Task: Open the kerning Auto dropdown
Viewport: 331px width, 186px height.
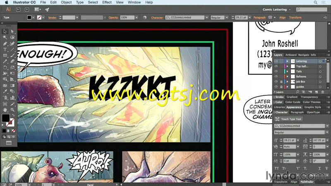Action: (298, 147)
